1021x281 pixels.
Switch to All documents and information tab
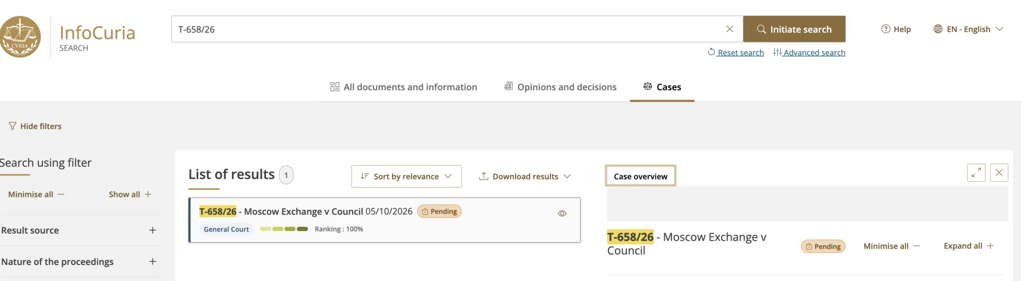coord(404,87)
